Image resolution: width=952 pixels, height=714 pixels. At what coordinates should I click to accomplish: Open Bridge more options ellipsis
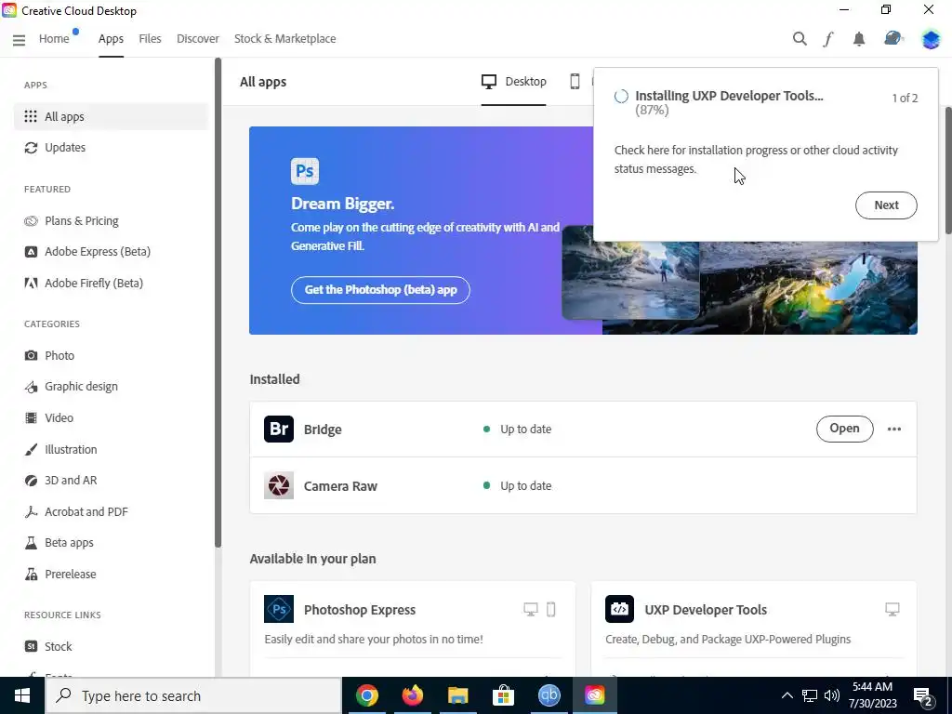tap(893, 430)
